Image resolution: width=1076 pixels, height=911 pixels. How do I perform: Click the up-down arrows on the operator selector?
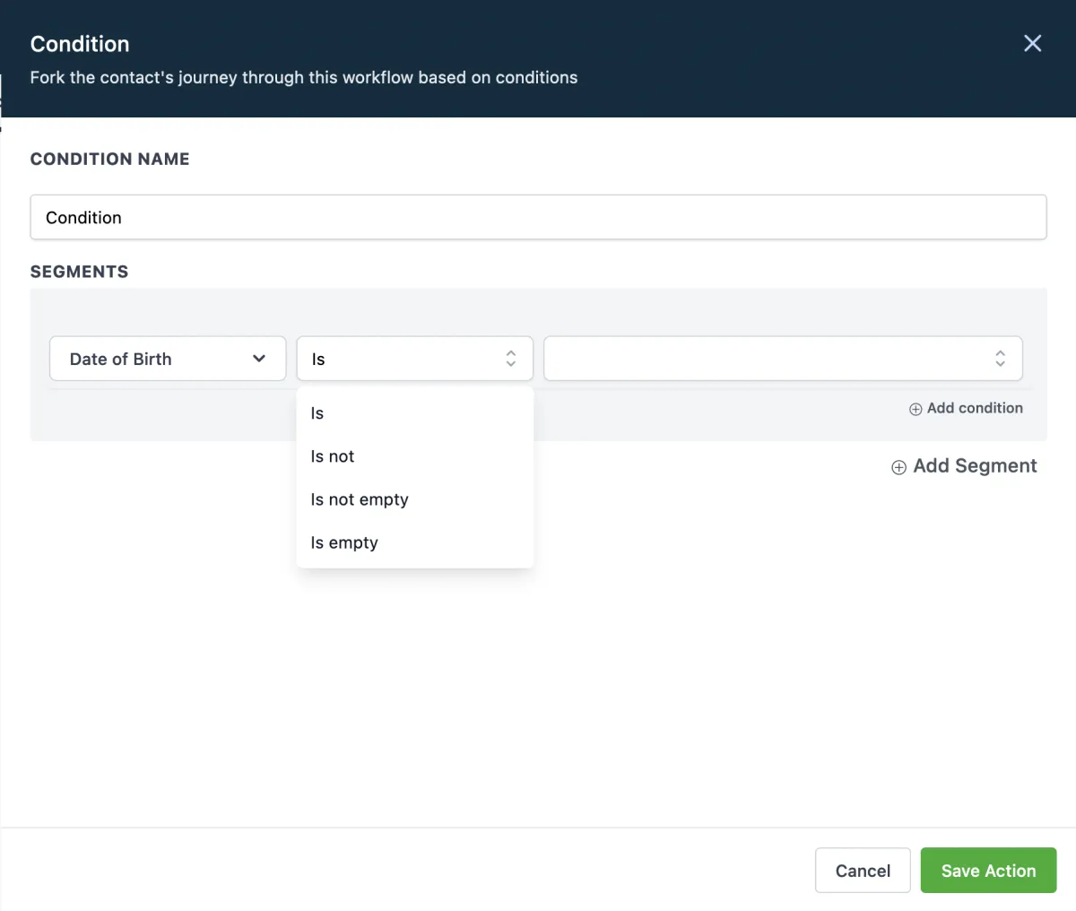coord(511,359)
